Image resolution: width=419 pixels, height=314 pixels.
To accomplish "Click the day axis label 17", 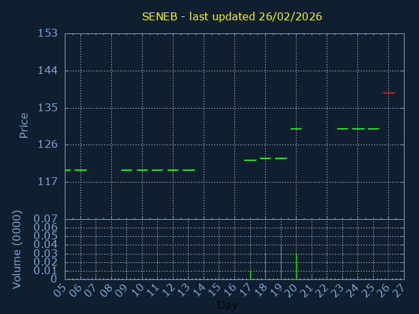I will [x=245, y=290].
